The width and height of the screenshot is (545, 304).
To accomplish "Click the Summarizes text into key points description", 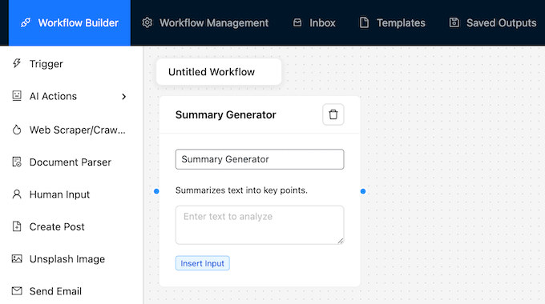I will (x=241, y=190).
